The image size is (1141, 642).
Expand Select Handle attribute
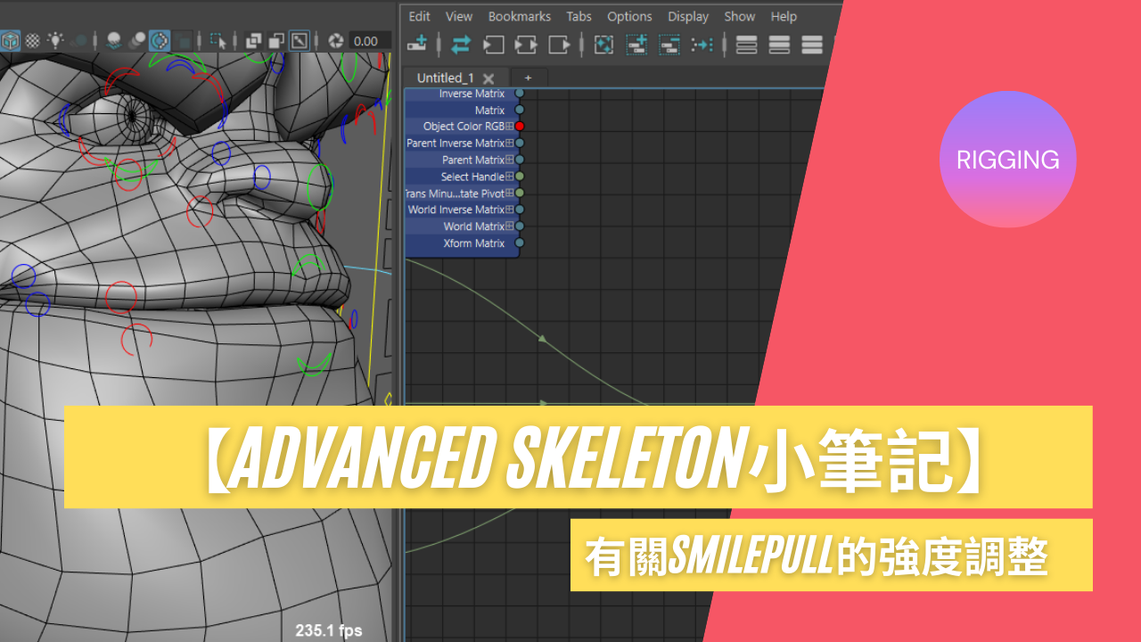coord(510,177)
